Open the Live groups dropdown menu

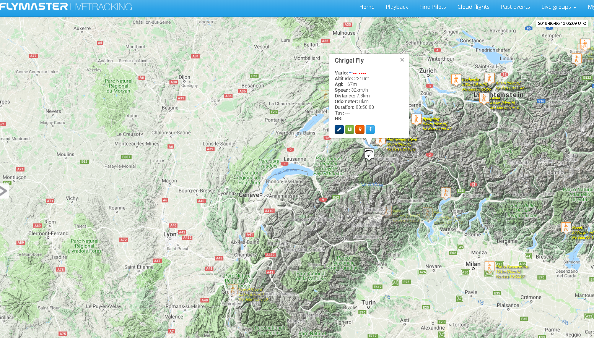click(x=558, y=7)
